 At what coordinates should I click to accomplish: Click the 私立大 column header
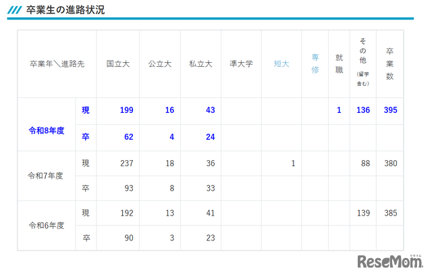click(200, 64)
